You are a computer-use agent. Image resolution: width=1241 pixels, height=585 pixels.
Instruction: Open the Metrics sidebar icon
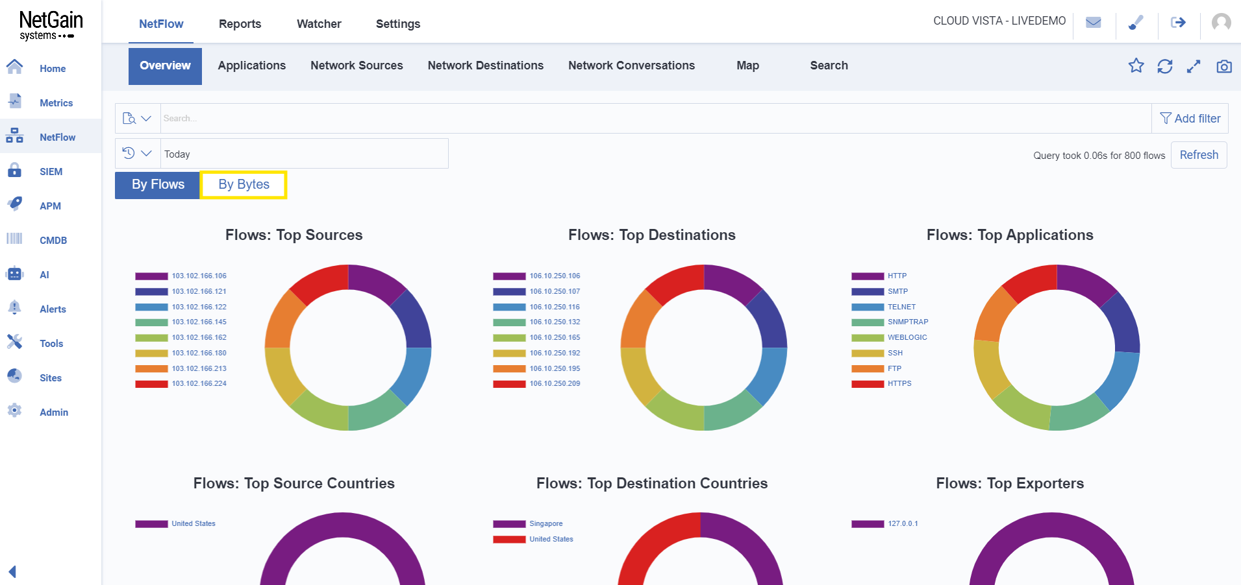(14, 101)
